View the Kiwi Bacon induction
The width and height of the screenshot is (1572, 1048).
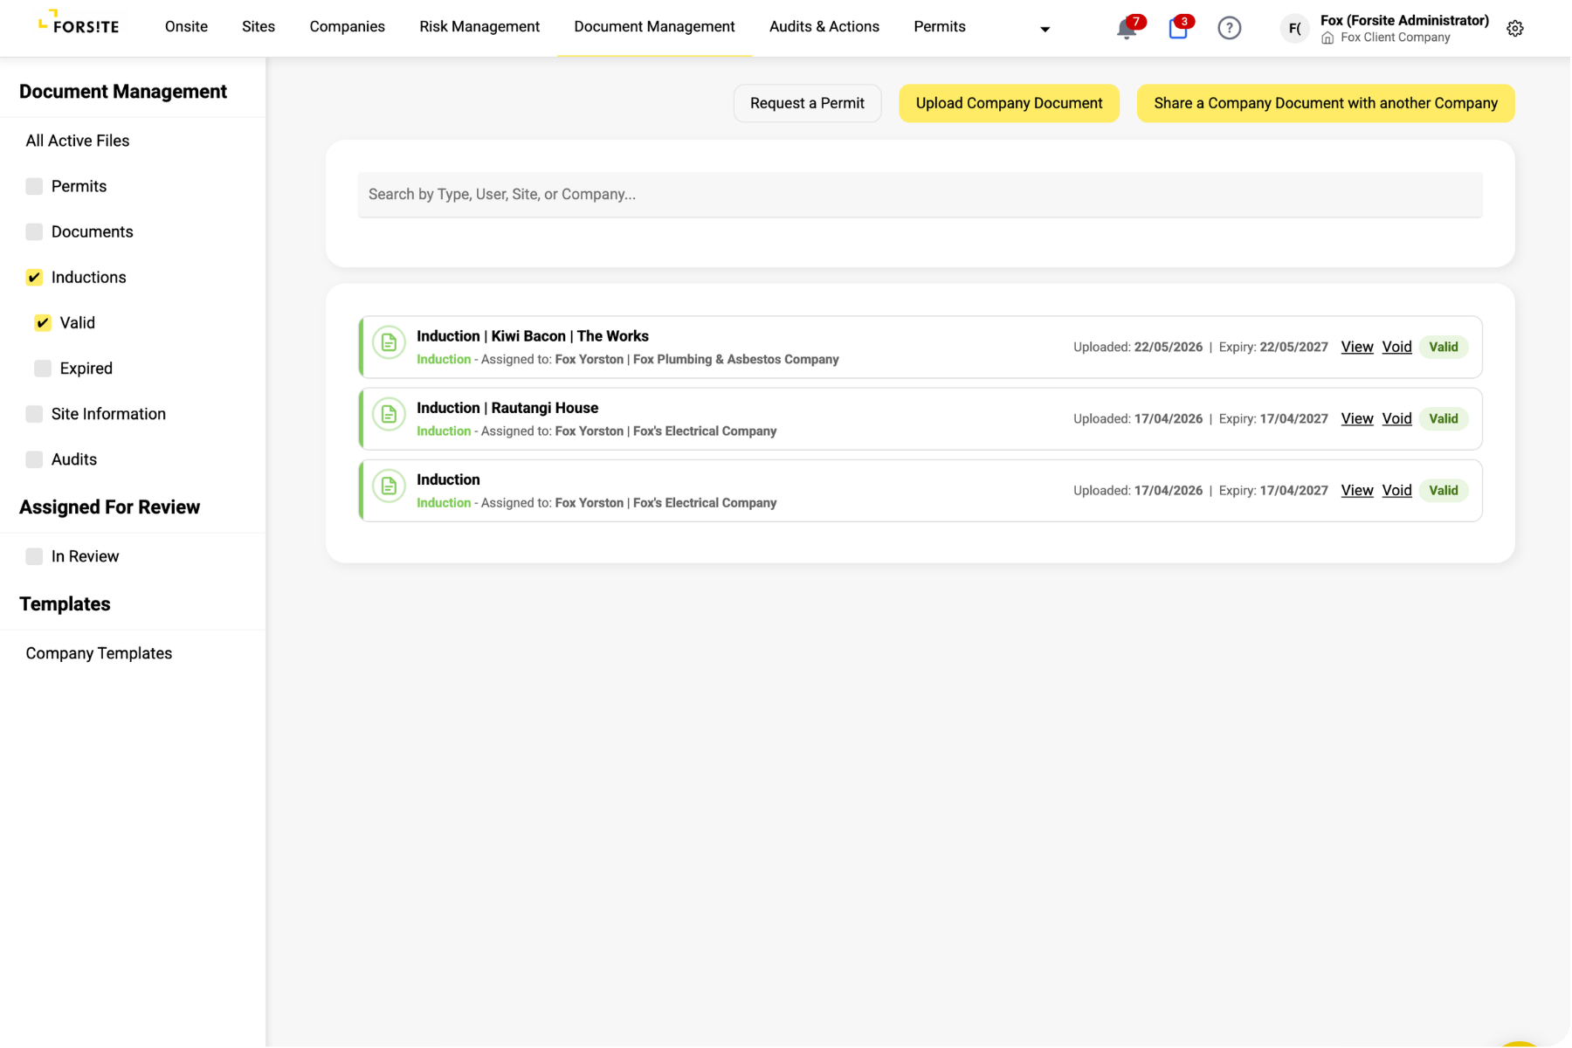(x=1357, y=347)
